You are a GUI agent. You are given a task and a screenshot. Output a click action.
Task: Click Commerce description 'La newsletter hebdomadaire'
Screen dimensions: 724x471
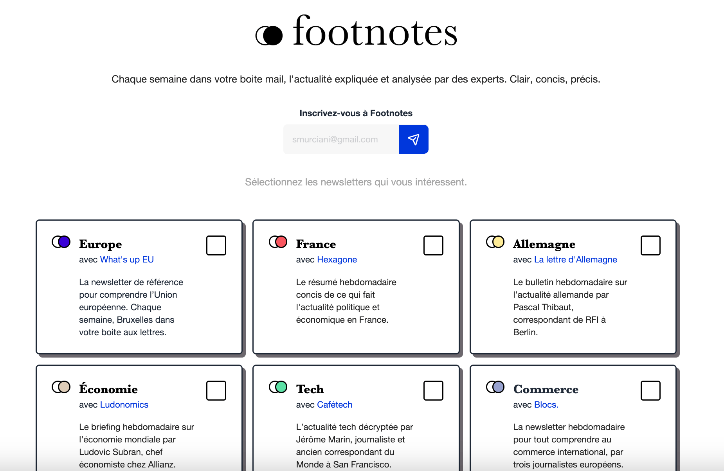click(569, 446)
